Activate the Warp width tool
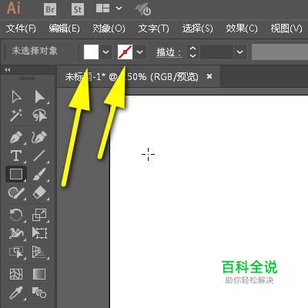 16,233
